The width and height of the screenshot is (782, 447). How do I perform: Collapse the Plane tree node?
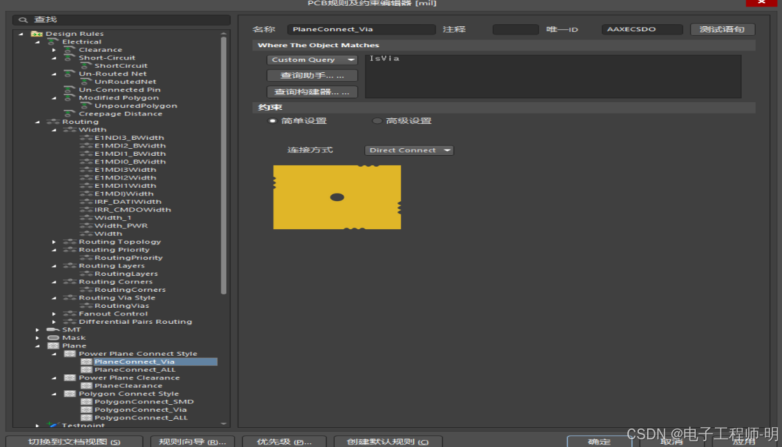coord(38,346)
